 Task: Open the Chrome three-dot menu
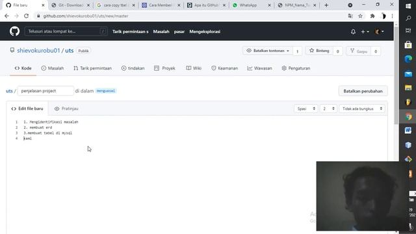(x=392, y=16)
